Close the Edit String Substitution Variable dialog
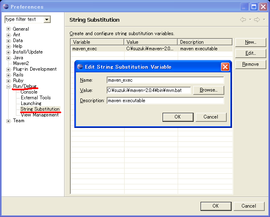Screen dimensions: 270x217 click(x=225, y=67)
